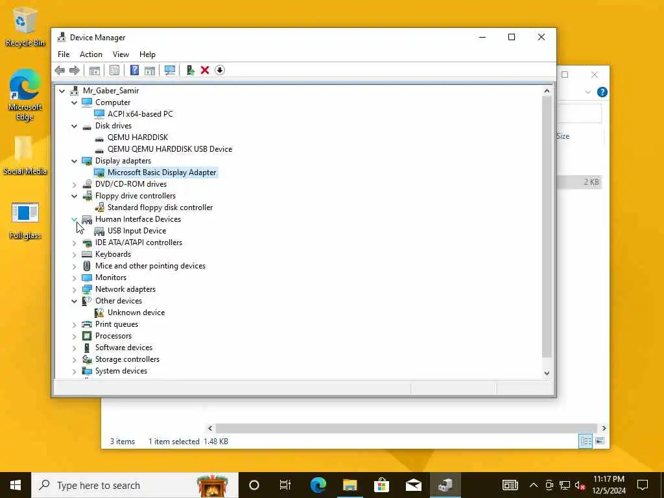Image resolution: width=664 pixels, height=498 pixels.
Task: Expand the Mice and other pointing devices chevron
Action: pyautogui.click(x=74, y=266)
